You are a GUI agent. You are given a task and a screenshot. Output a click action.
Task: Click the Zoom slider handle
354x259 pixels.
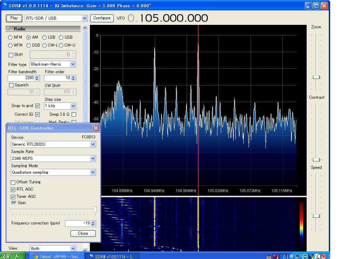tap(316, 77)
